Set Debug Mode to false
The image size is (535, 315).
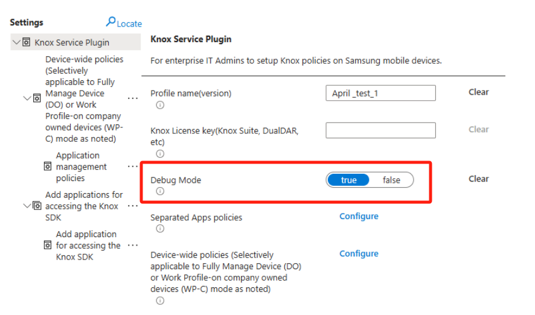pyautogui.click(x=391, y=180)
